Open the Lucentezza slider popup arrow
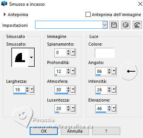 pos(73,108)
